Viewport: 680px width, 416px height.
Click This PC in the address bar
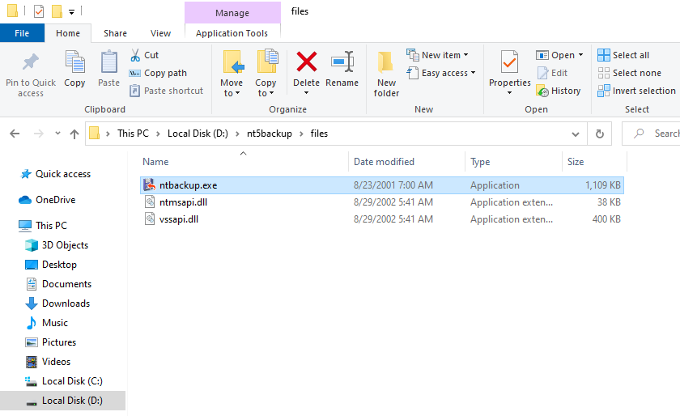point(133,134)
